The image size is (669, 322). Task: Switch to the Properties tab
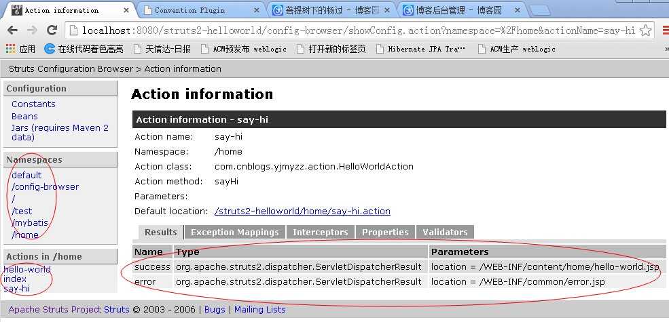point(385,232)
